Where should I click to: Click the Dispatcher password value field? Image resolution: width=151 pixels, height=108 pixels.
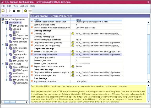[x=98, y=57]
